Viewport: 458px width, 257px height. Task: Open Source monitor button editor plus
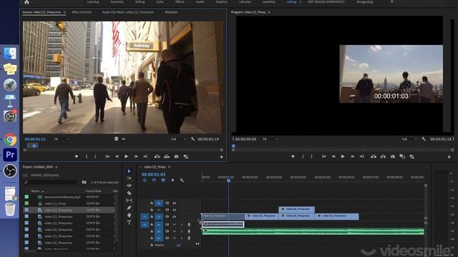[221, 157]
